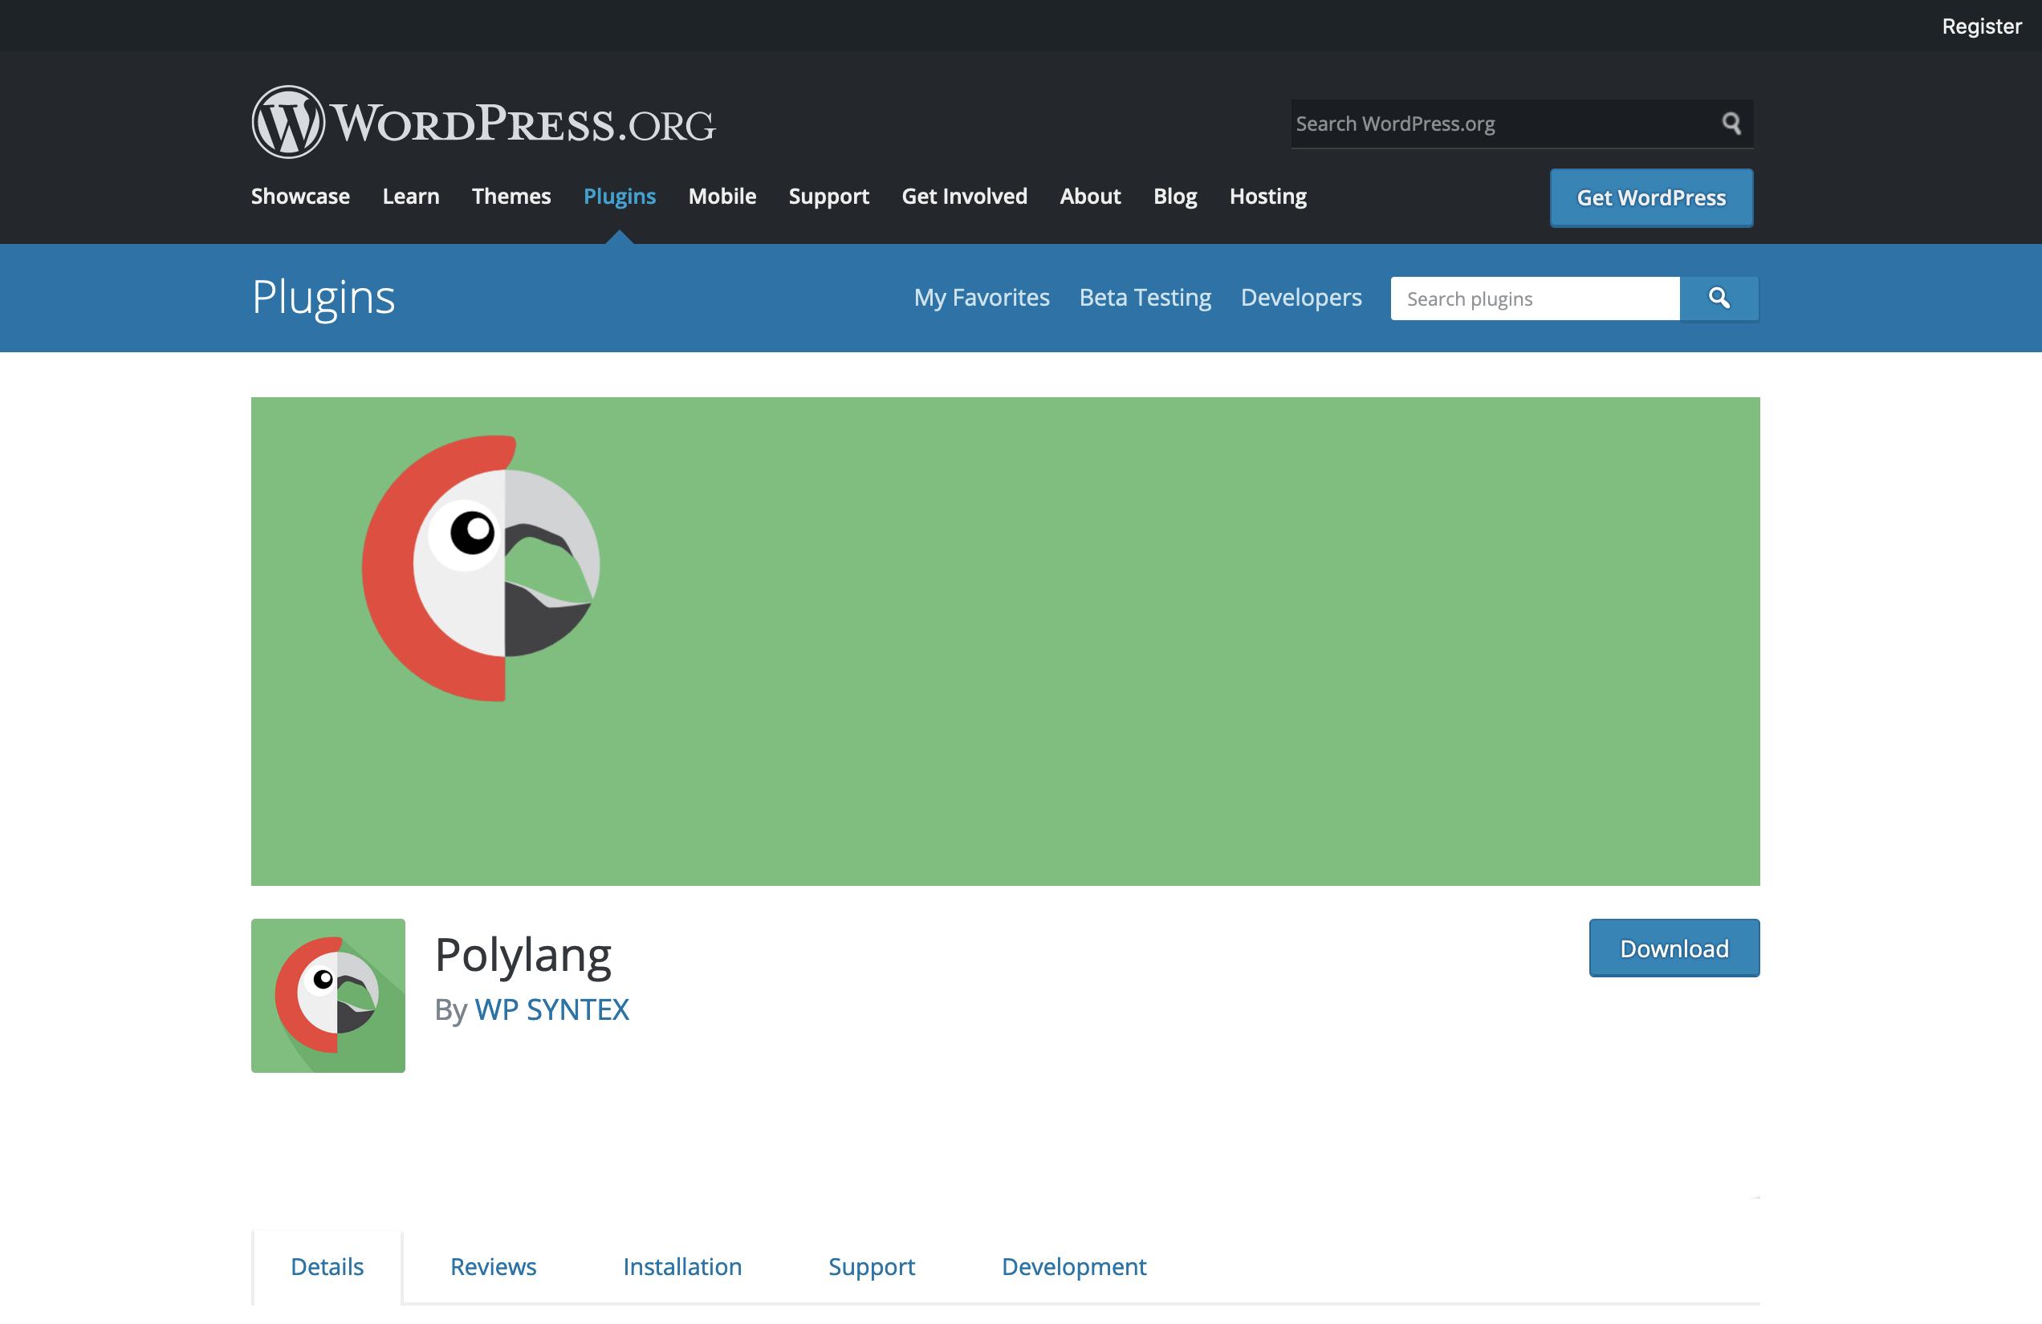Switch to the Installation tab
Image resolution: width=2042 pixels, height=1324 pixels.
[682, 1266]
